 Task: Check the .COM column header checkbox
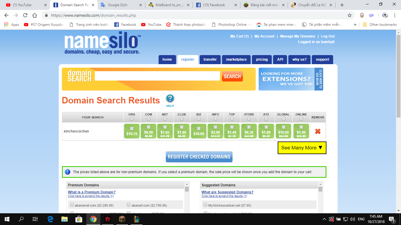[148, 119]
